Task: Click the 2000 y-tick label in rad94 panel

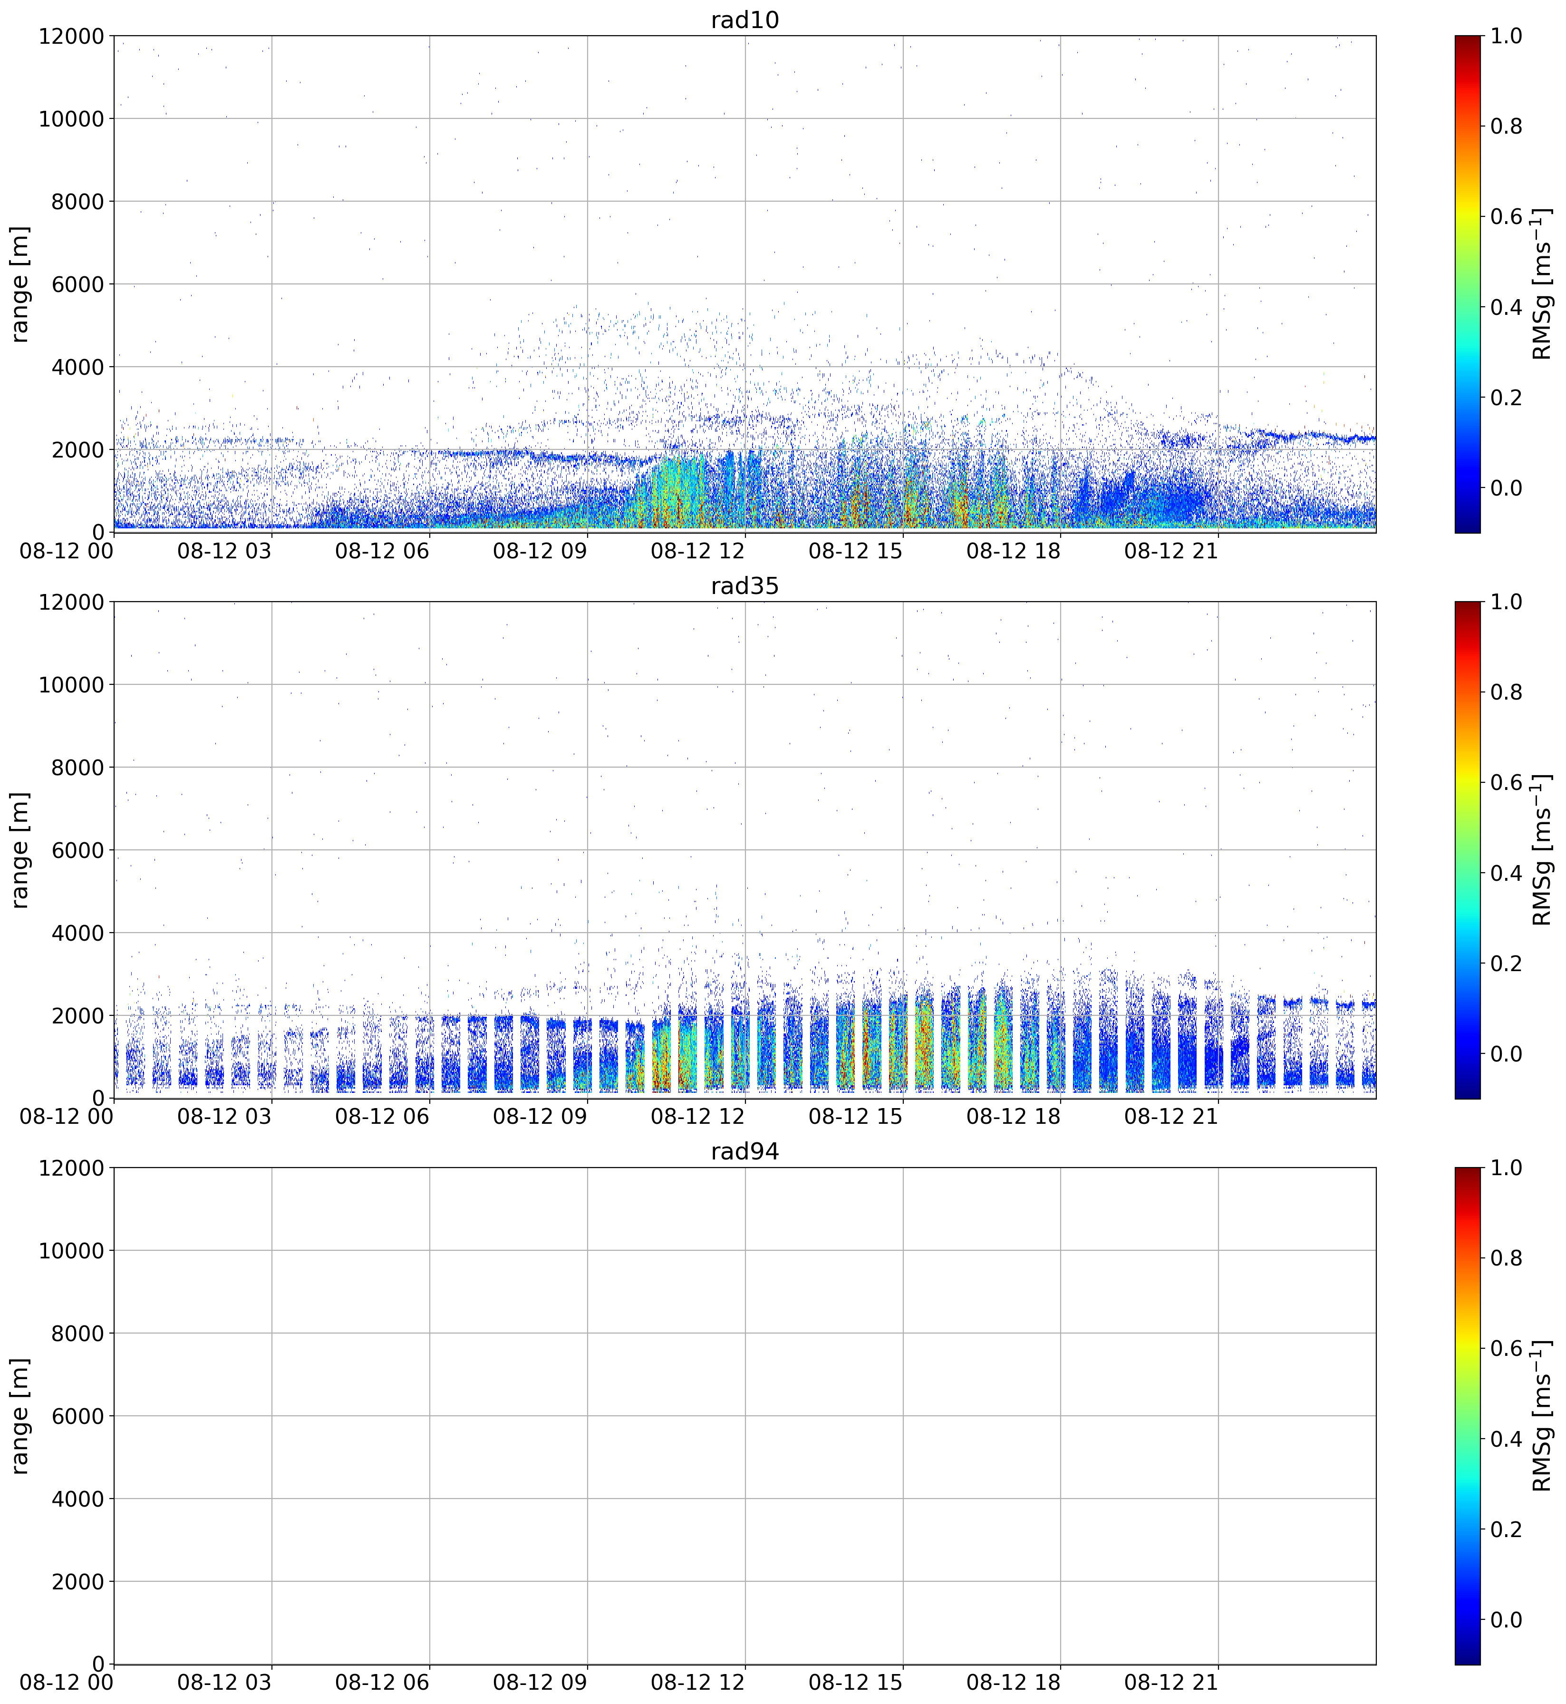Action: pos(77,1582)
